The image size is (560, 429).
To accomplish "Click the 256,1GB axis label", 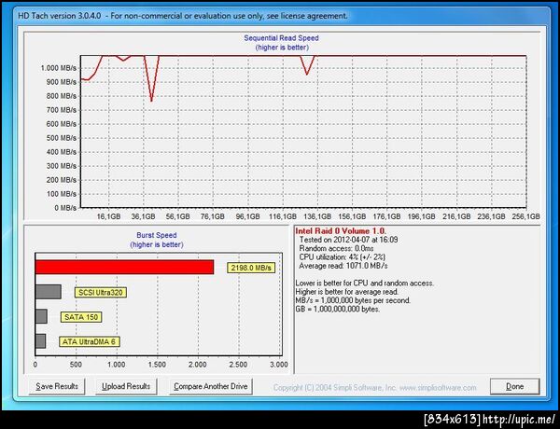I will coord(526,216).
